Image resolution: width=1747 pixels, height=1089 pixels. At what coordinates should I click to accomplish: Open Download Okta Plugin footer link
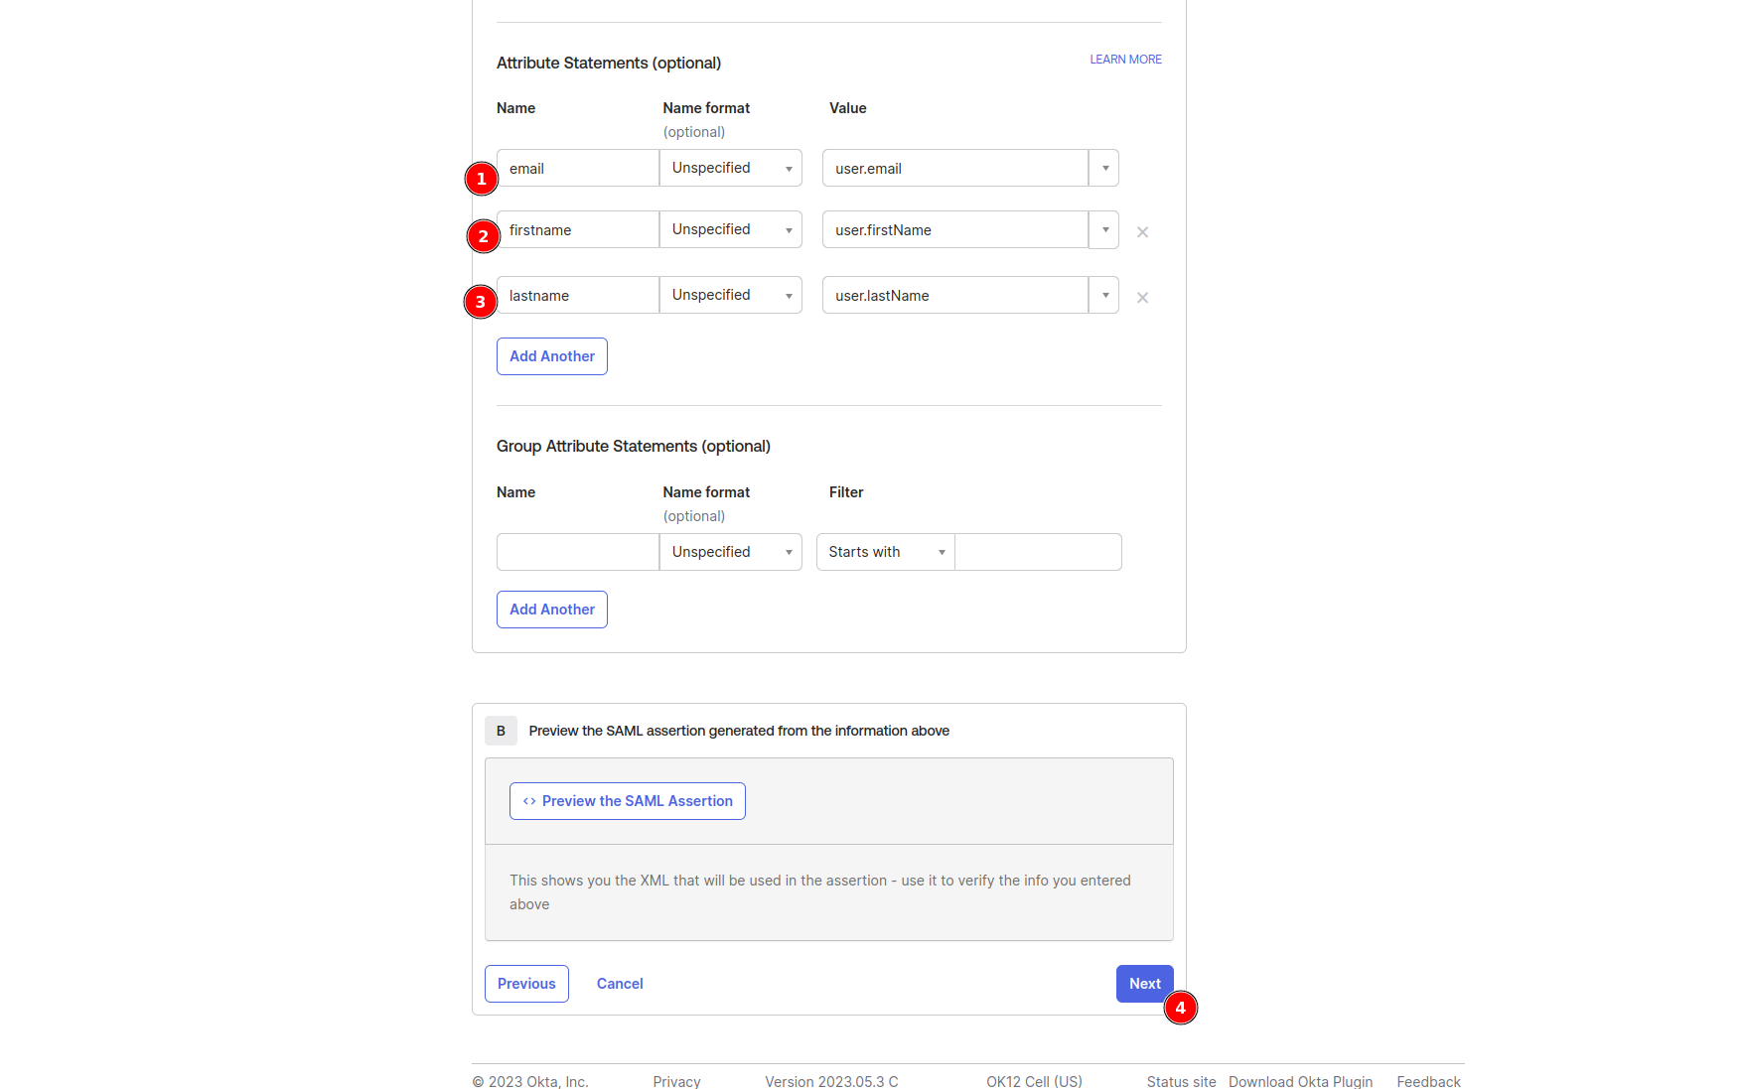tap(1300, 1081)
